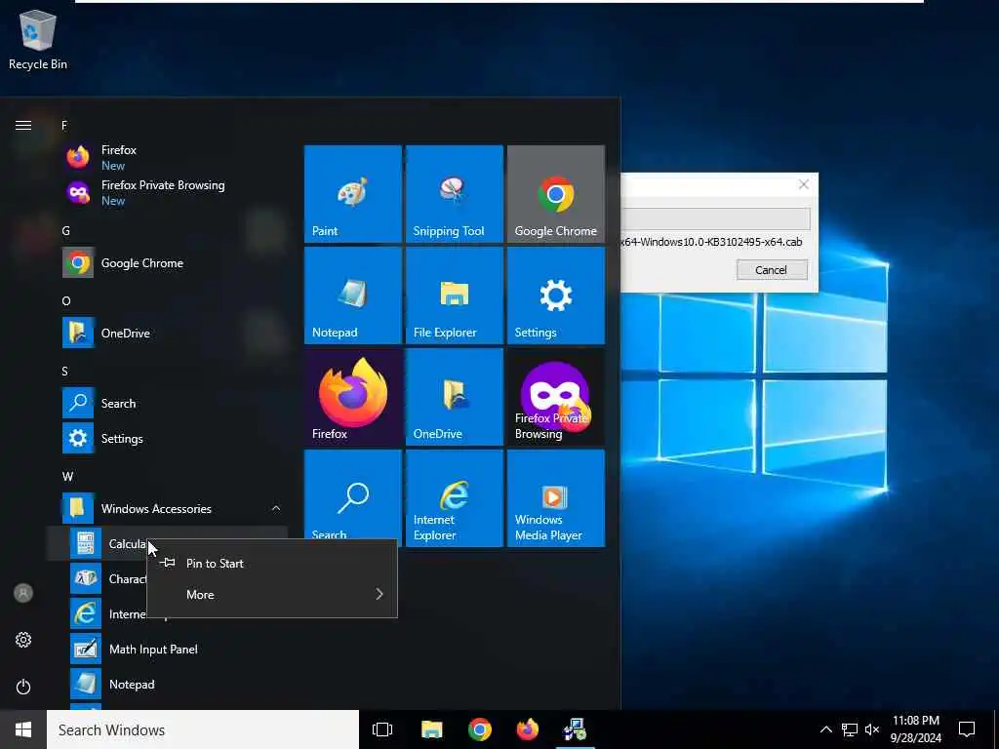Viewport: 999px width, 749px height.
Task: Choose Pin to Start in context menu
Action: tap(272, 563)
